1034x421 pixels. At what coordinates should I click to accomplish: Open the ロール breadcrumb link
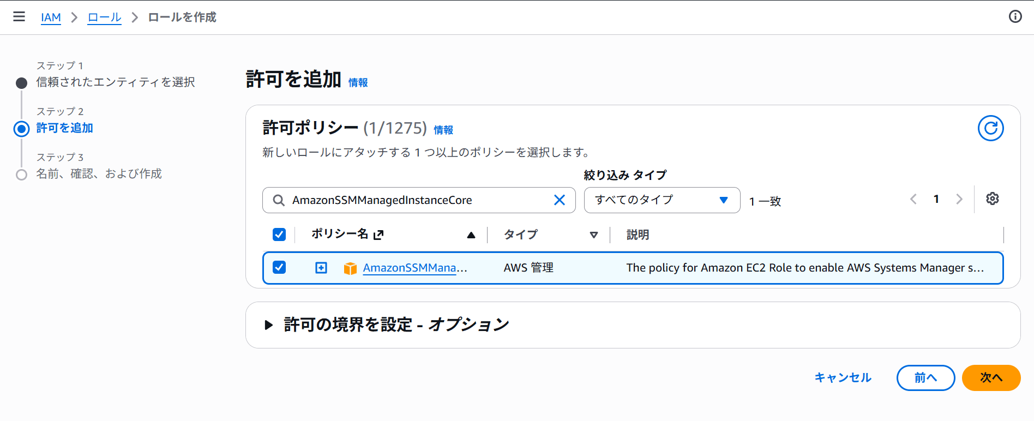[x=104, y=17]
